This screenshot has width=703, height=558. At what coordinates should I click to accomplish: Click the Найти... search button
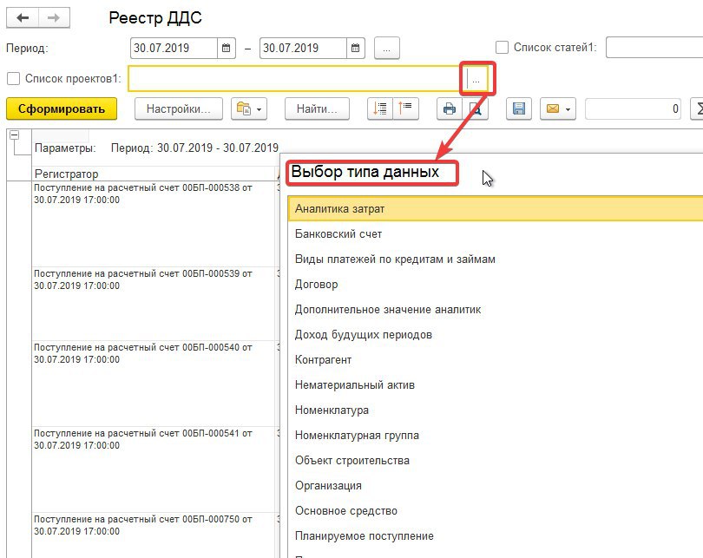317,109
